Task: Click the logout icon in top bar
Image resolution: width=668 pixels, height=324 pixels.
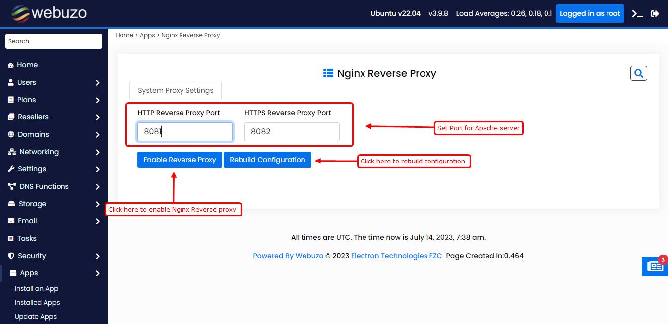Action: pos(655,14)
